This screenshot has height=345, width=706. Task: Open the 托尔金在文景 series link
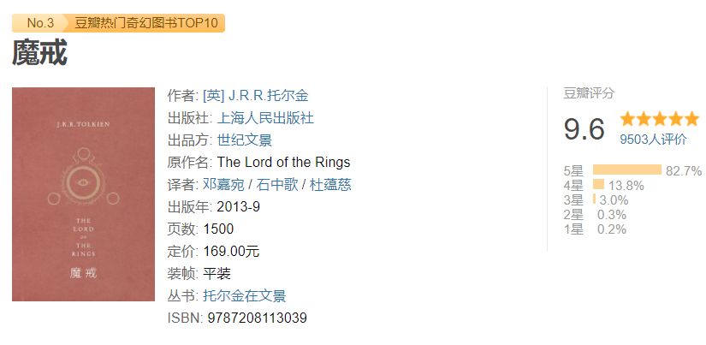point(245,296)
